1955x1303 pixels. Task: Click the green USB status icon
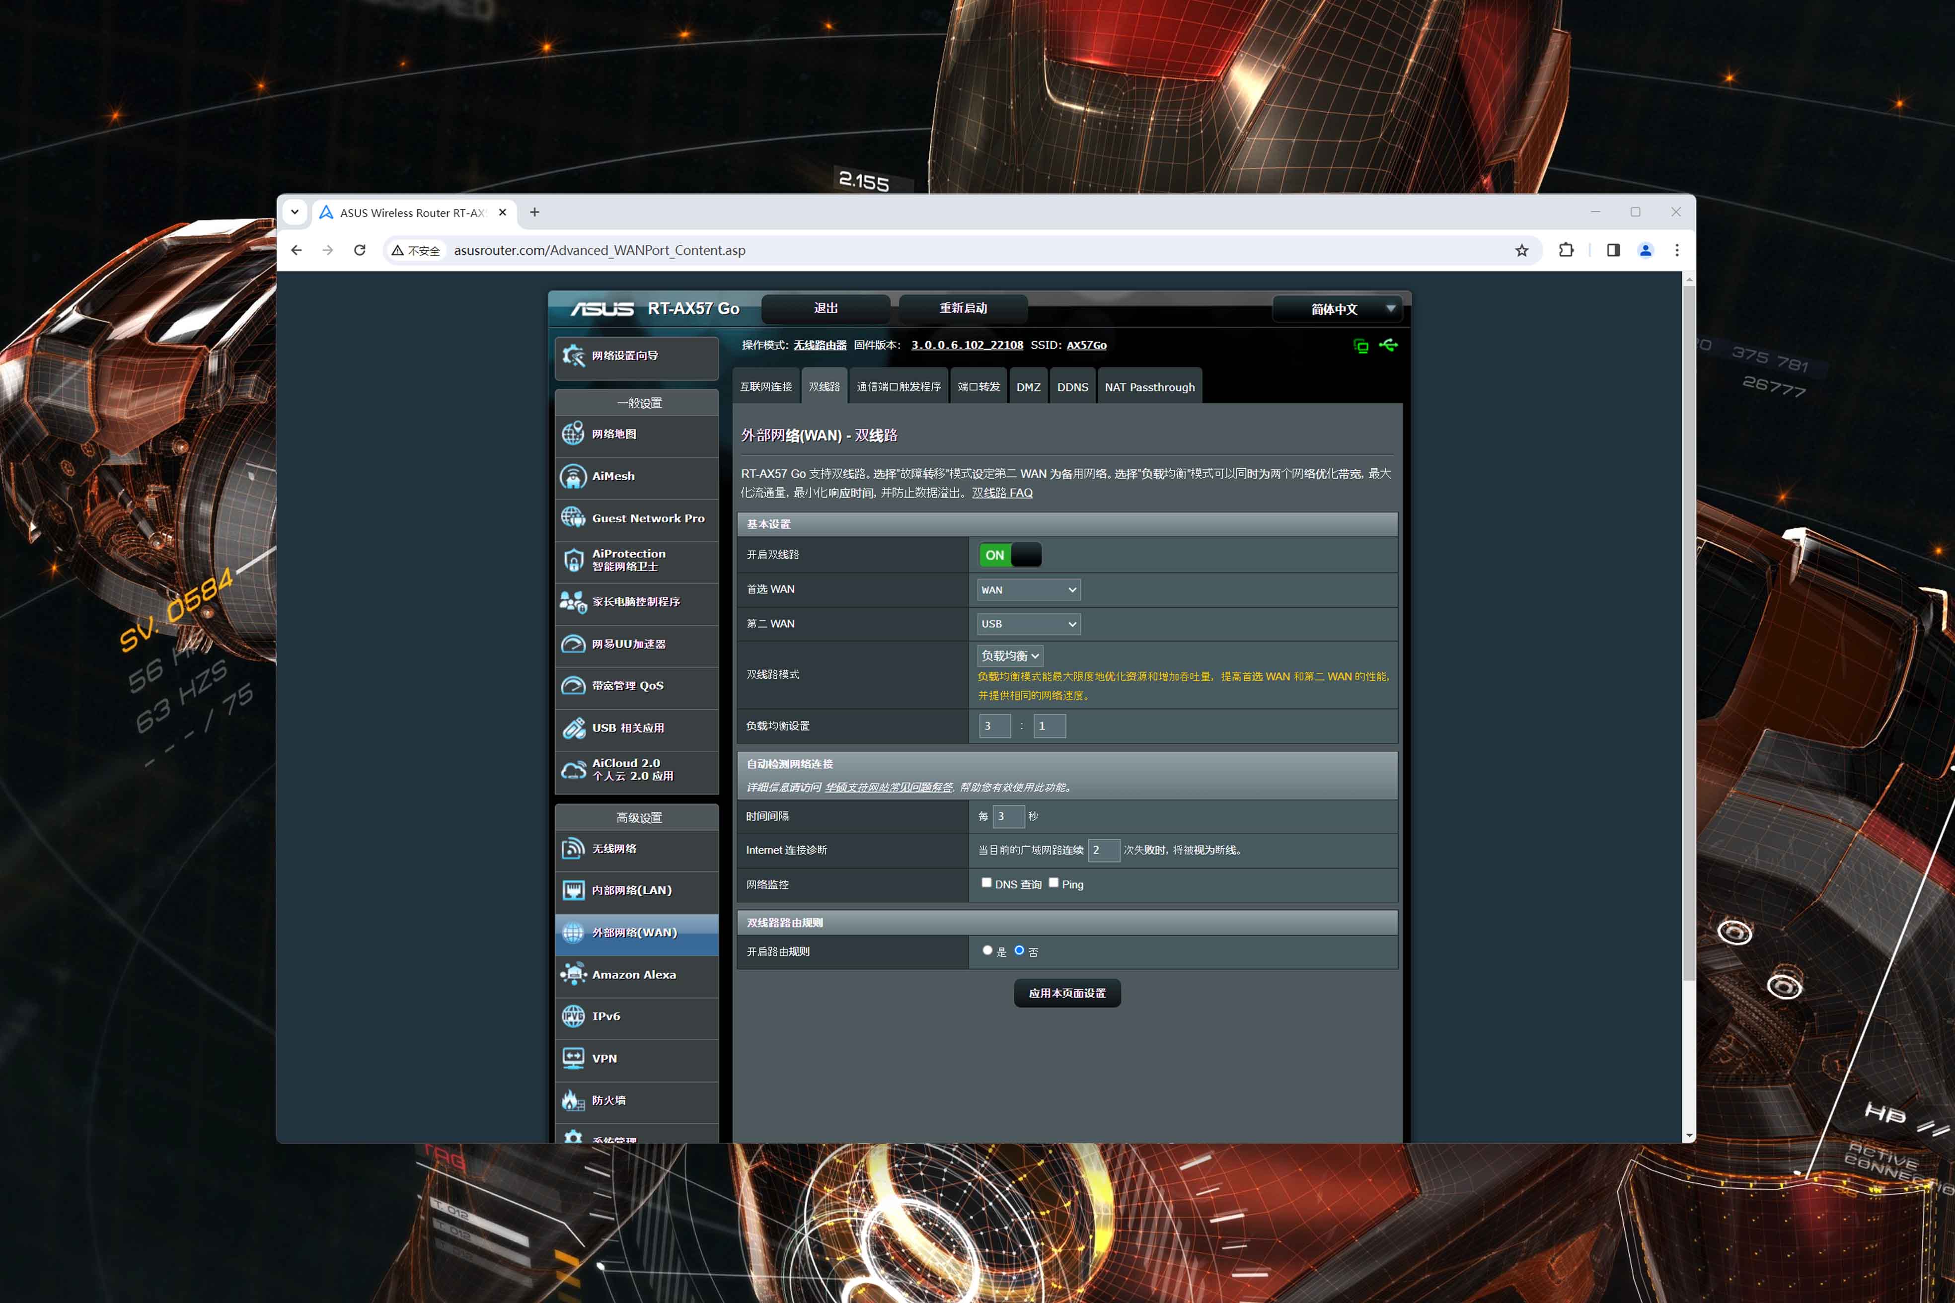pyautogui.click(x=1388, y=345)
